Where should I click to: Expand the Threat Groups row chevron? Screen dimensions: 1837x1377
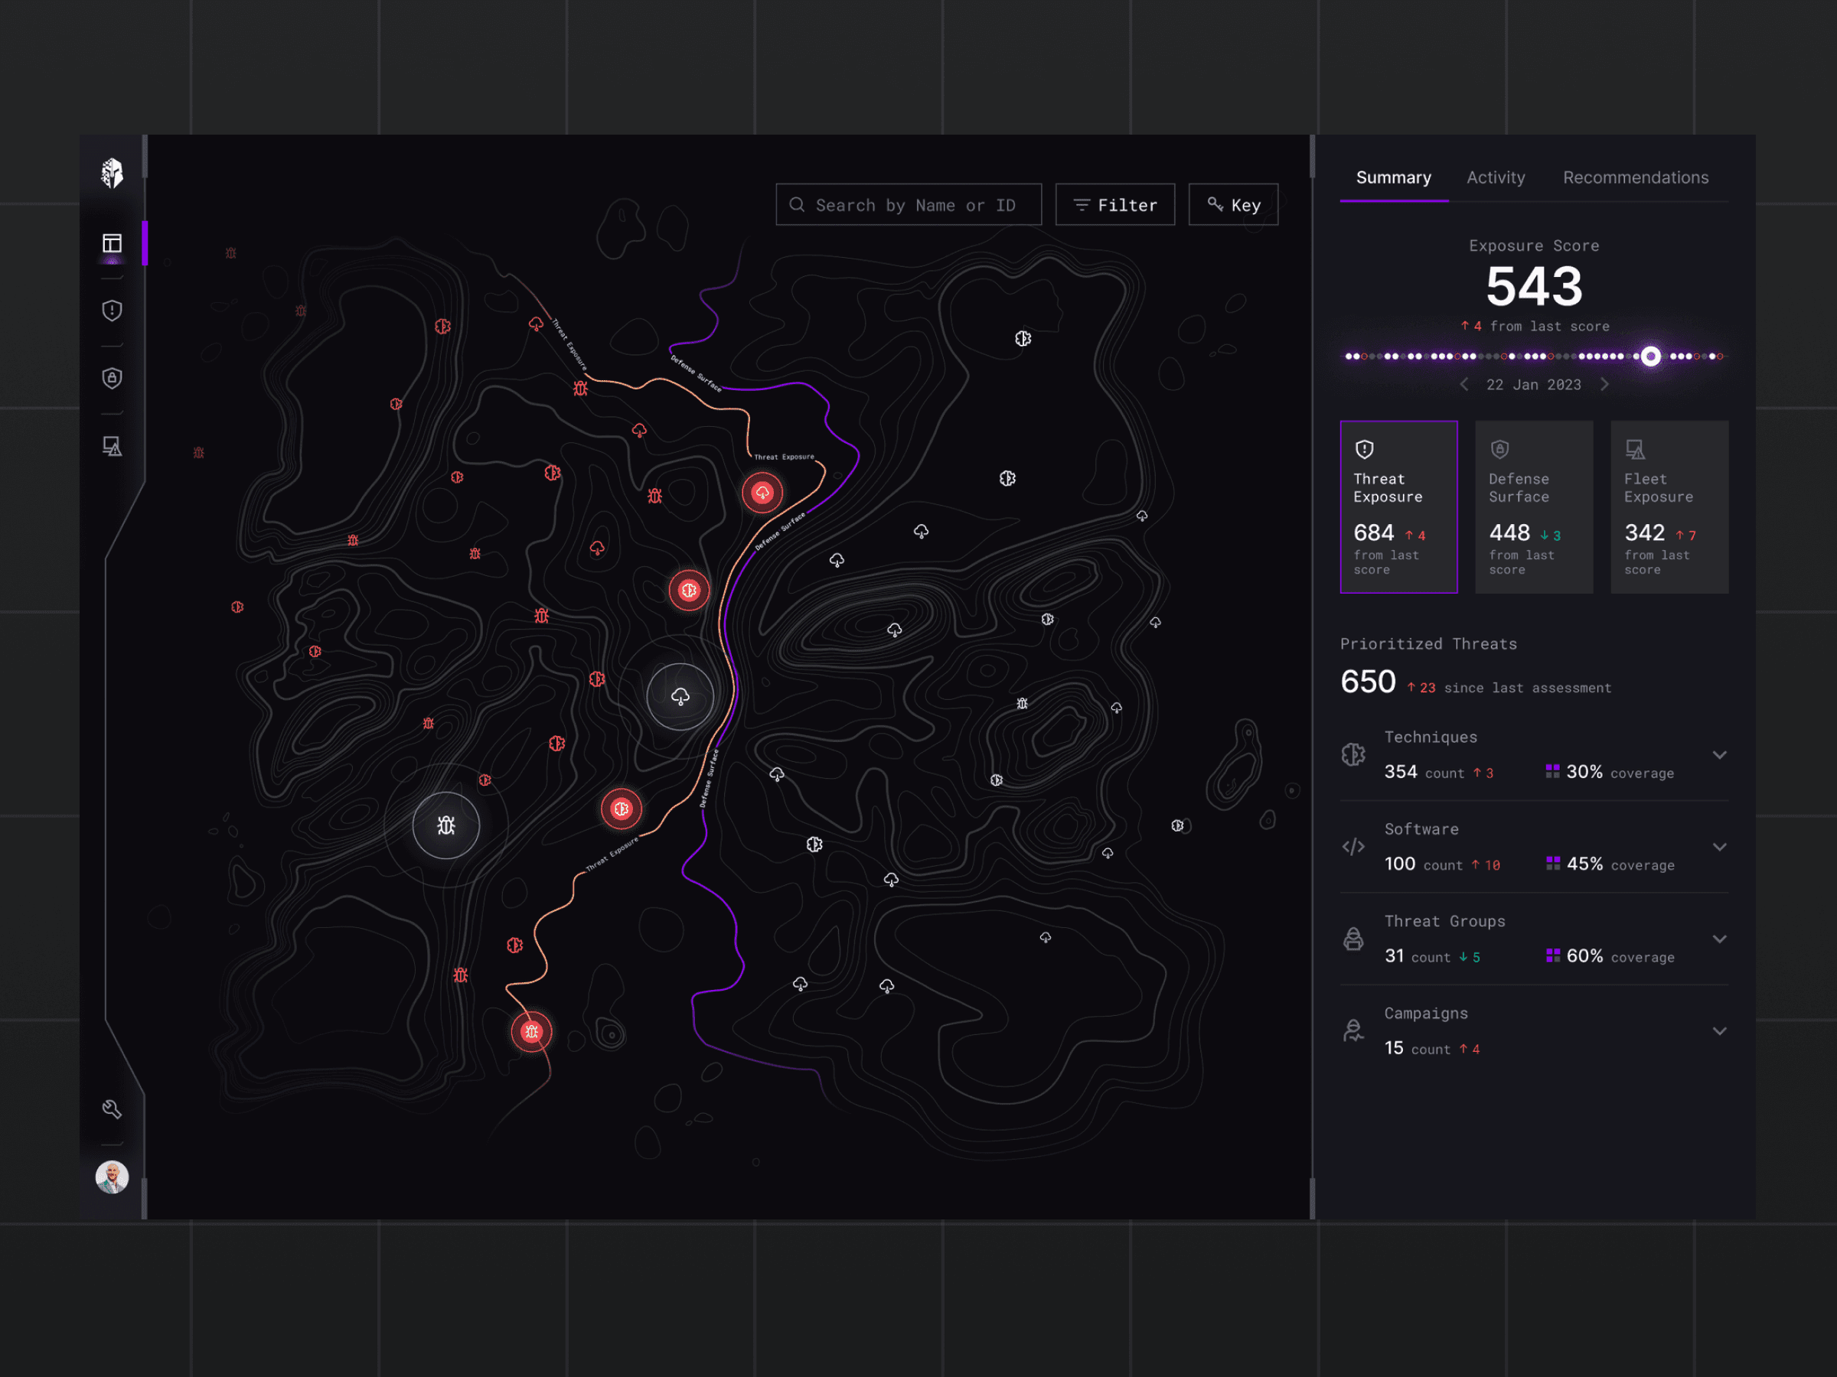(1719, 939)
